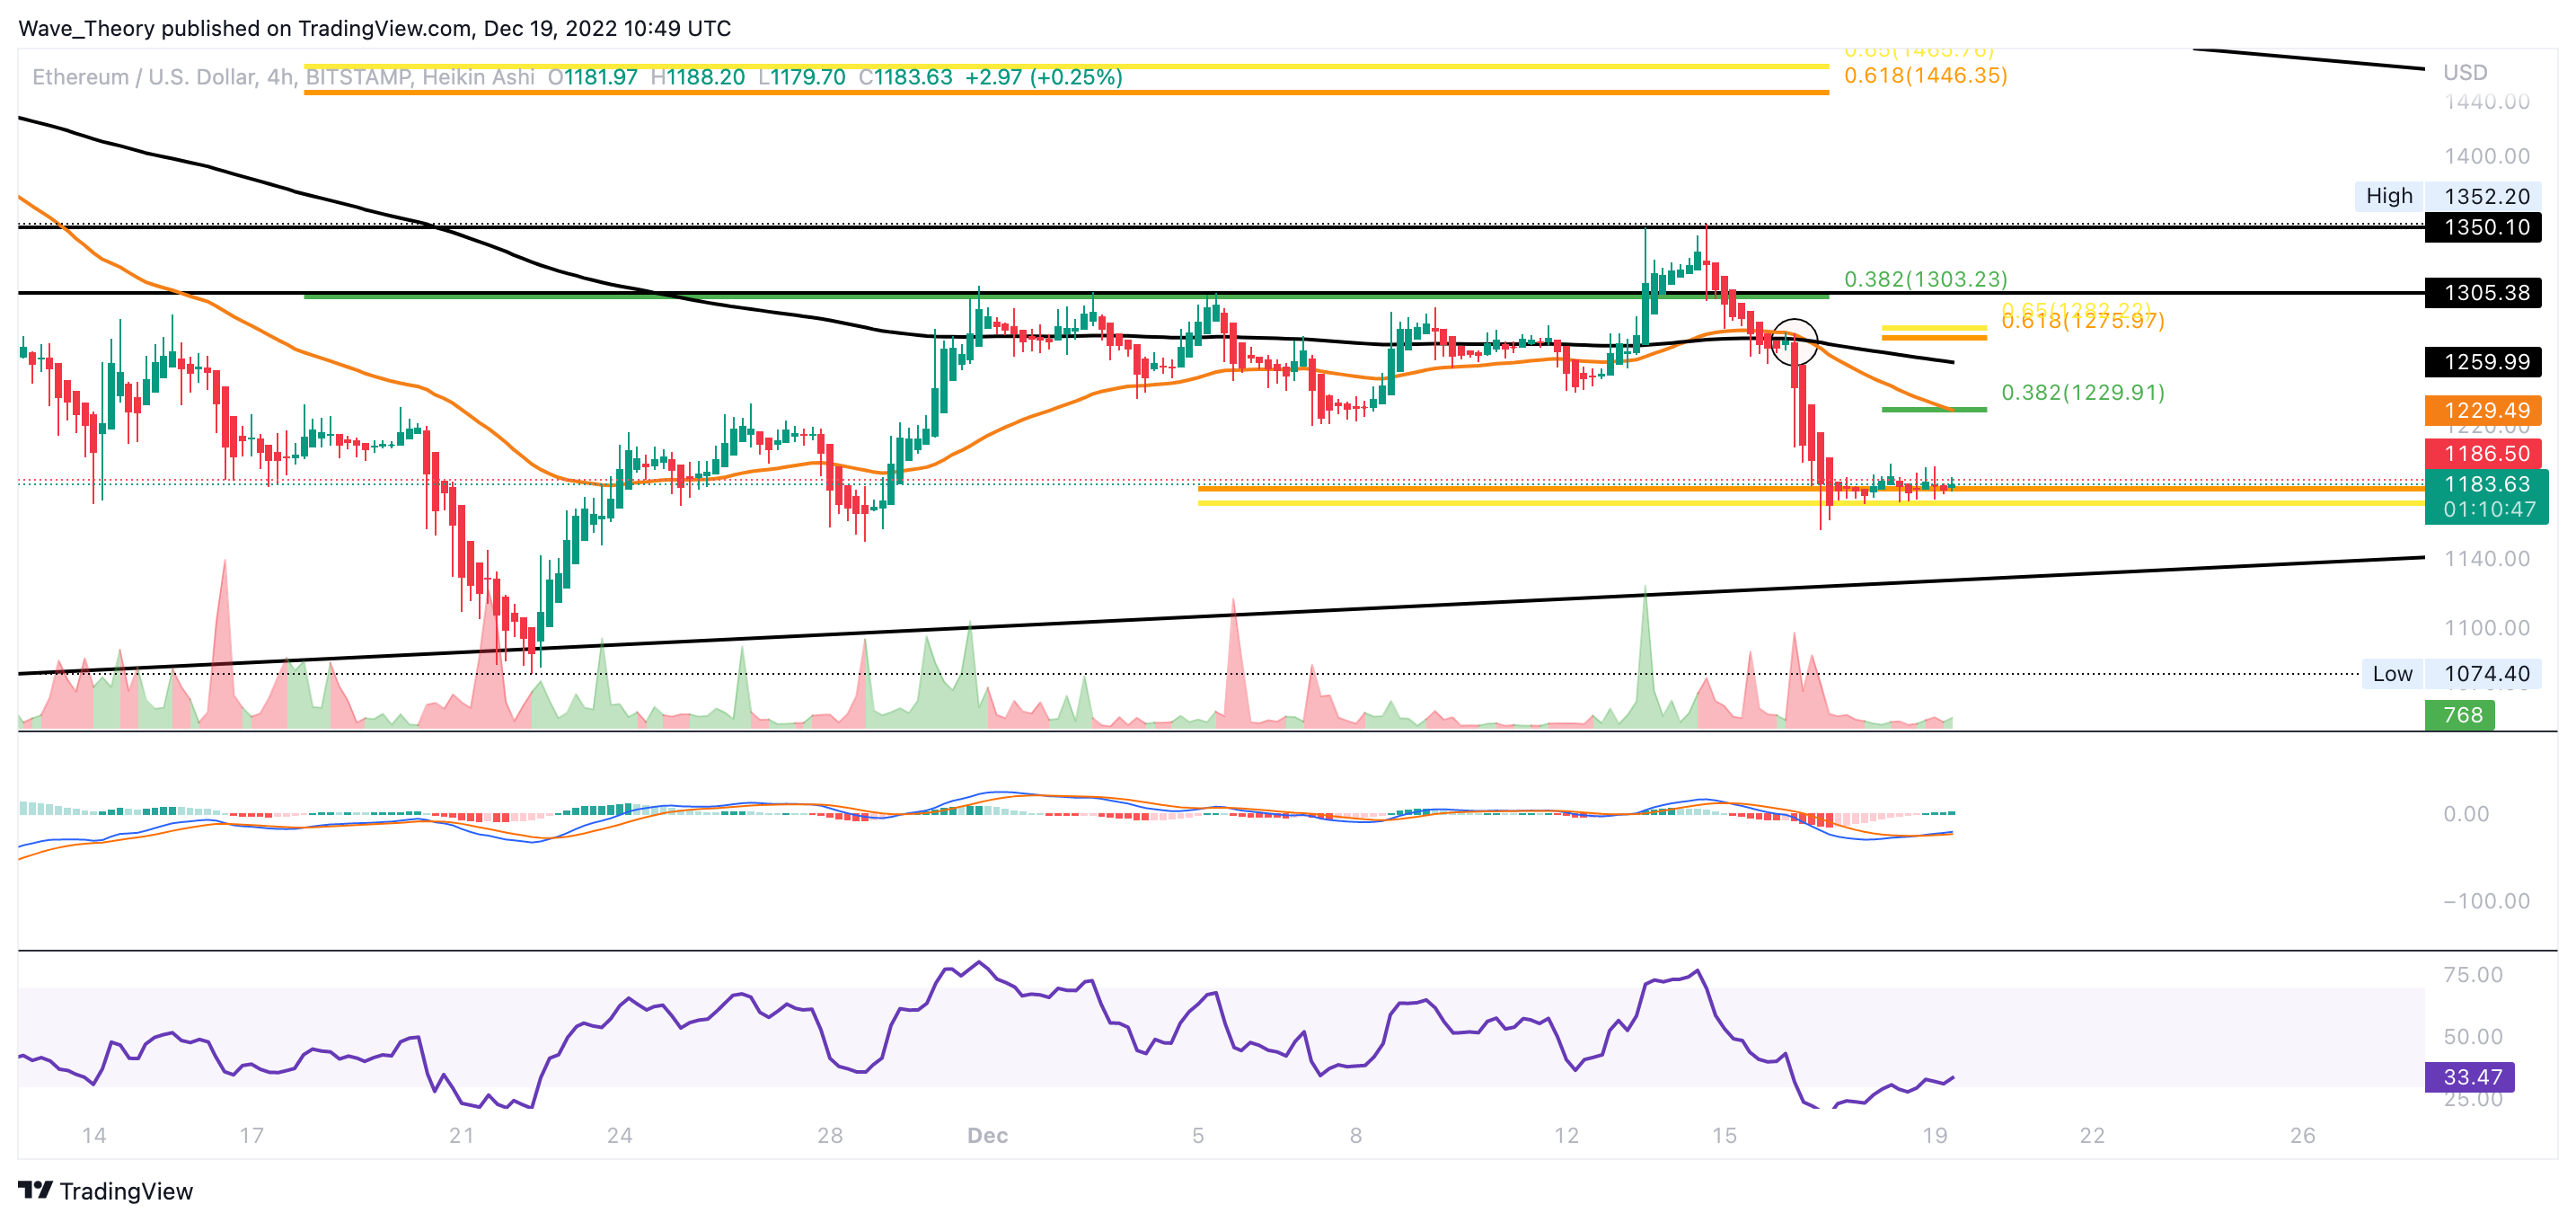
Task: Click the 0.618(1446.35) Fibonacci label
Action: click(1925, 75)
